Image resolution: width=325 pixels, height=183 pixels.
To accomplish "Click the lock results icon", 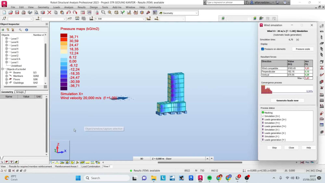I will [97, 13].
